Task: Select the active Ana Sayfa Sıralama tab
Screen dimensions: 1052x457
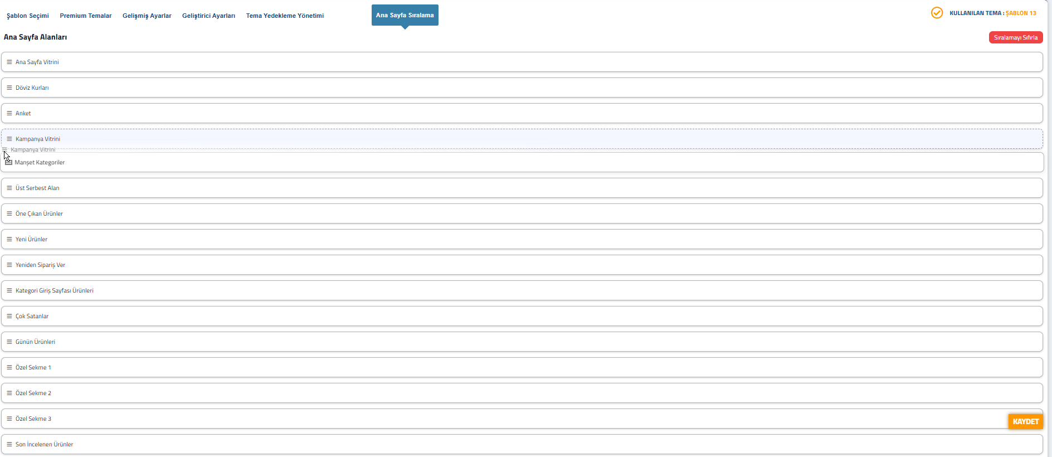Action: (x=405, y=15)
